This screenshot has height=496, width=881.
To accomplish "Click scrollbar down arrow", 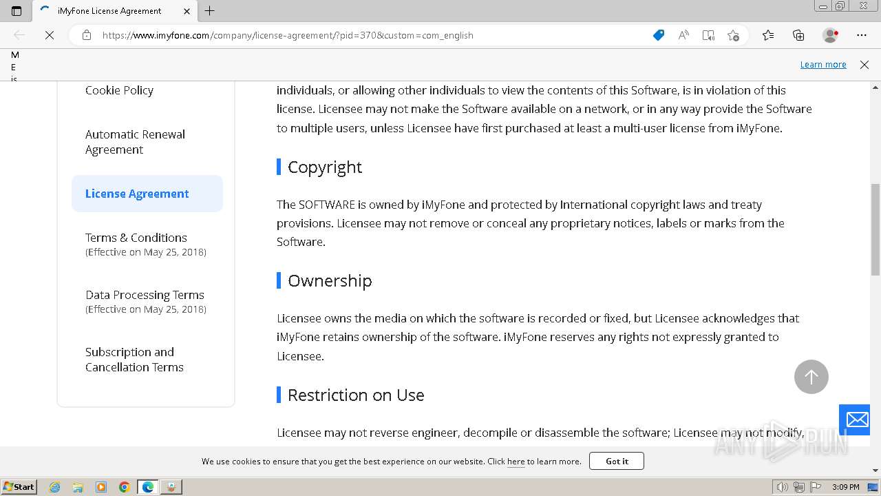I will [875, 471].
